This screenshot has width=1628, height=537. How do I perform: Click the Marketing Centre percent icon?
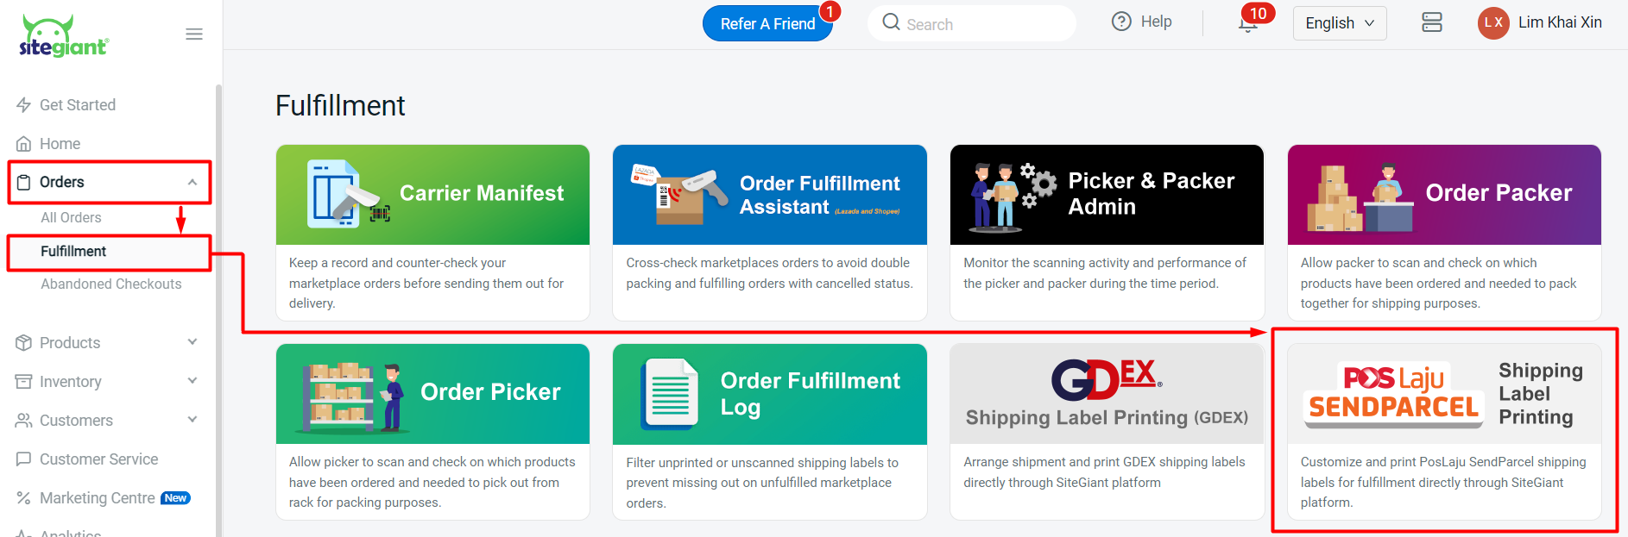click(x=24, y=498)
